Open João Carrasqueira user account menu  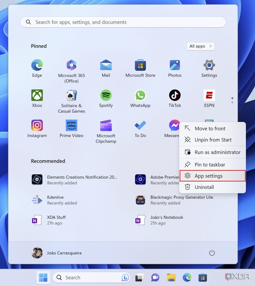click(57, 253)
